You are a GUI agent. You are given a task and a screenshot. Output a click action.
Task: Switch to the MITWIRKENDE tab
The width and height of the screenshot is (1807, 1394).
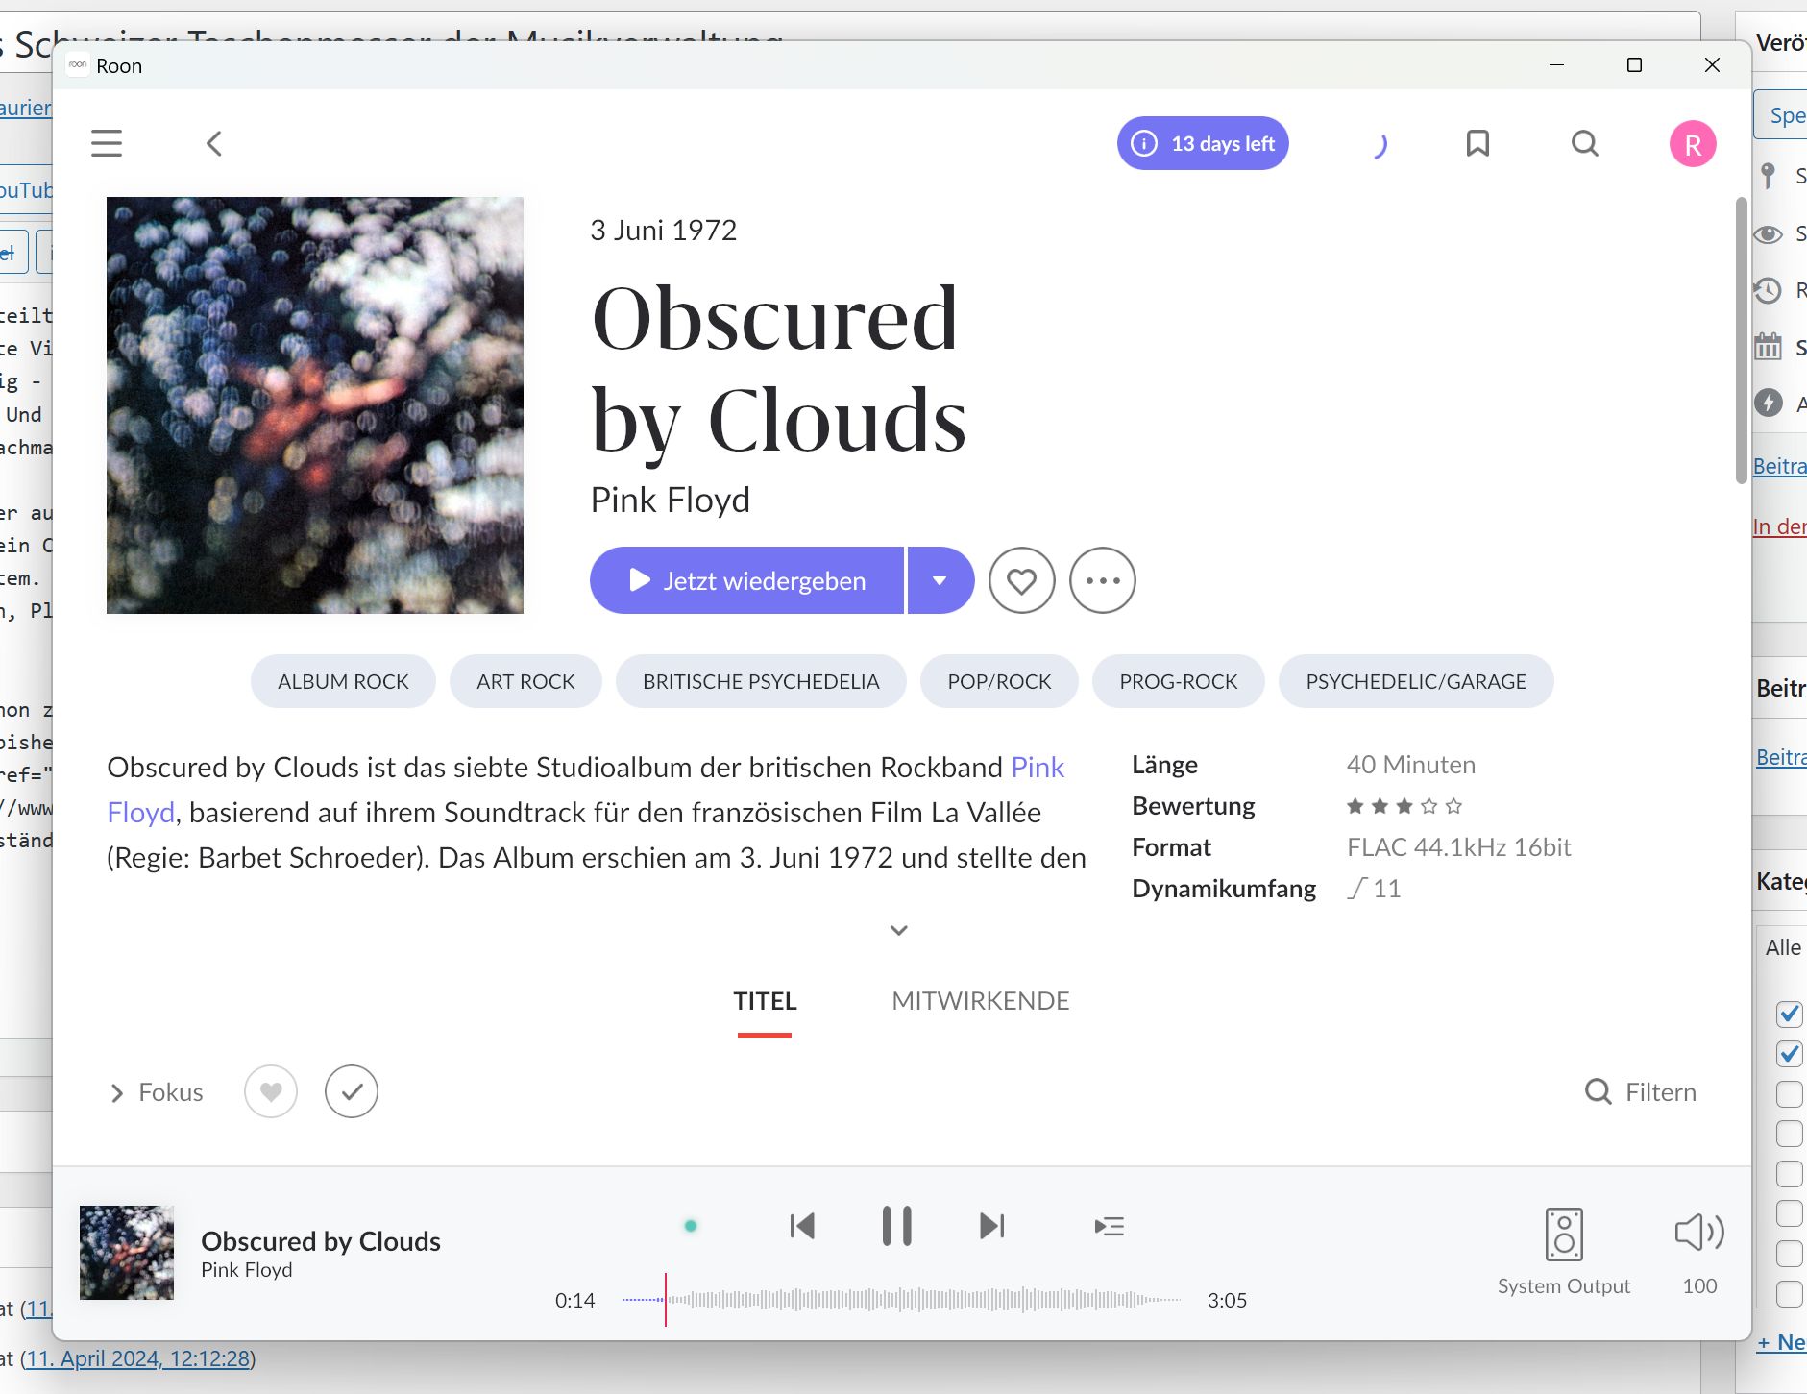(980, 1001)
